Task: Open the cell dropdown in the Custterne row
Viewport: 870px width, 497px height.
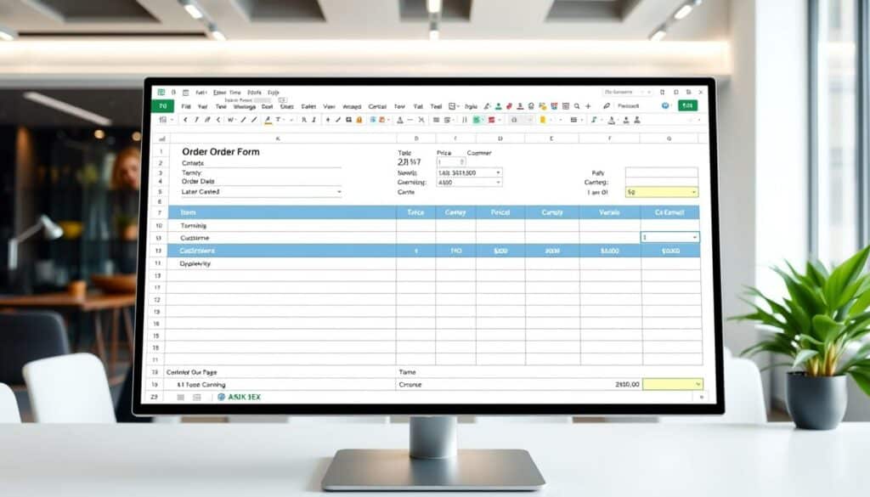Action: [670, 237]
